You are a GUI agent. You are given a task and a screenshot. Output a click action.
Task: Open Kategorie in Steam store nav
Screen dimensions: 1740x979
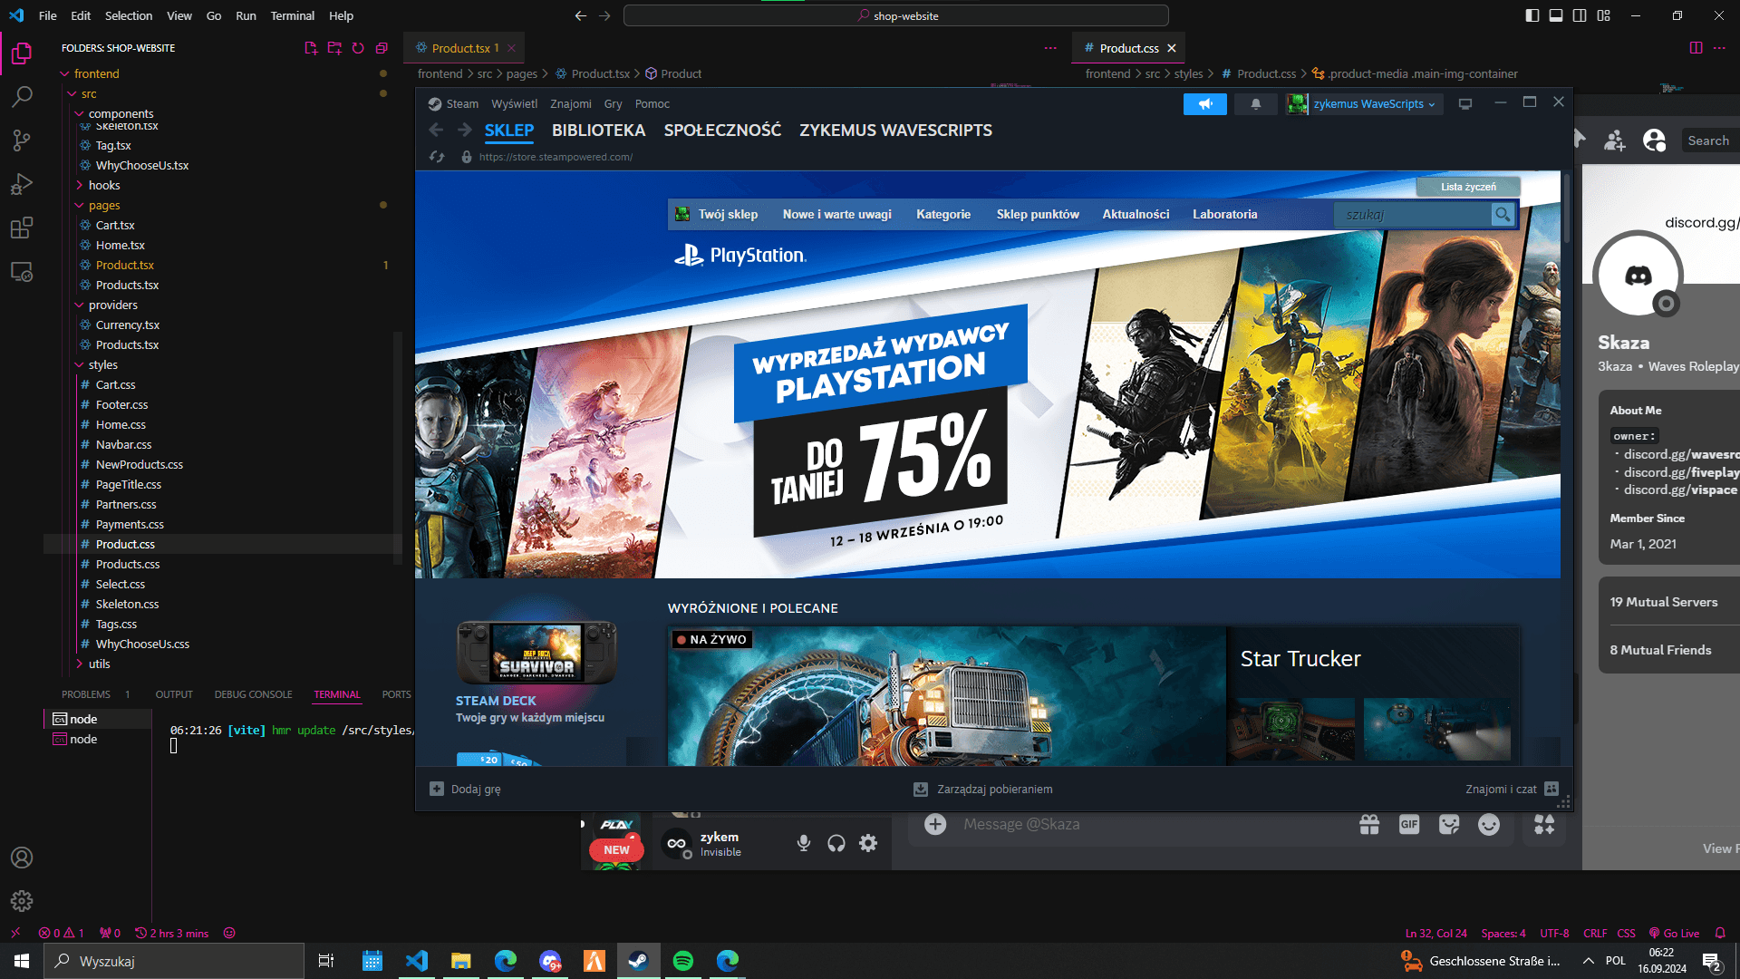point(942,215)
